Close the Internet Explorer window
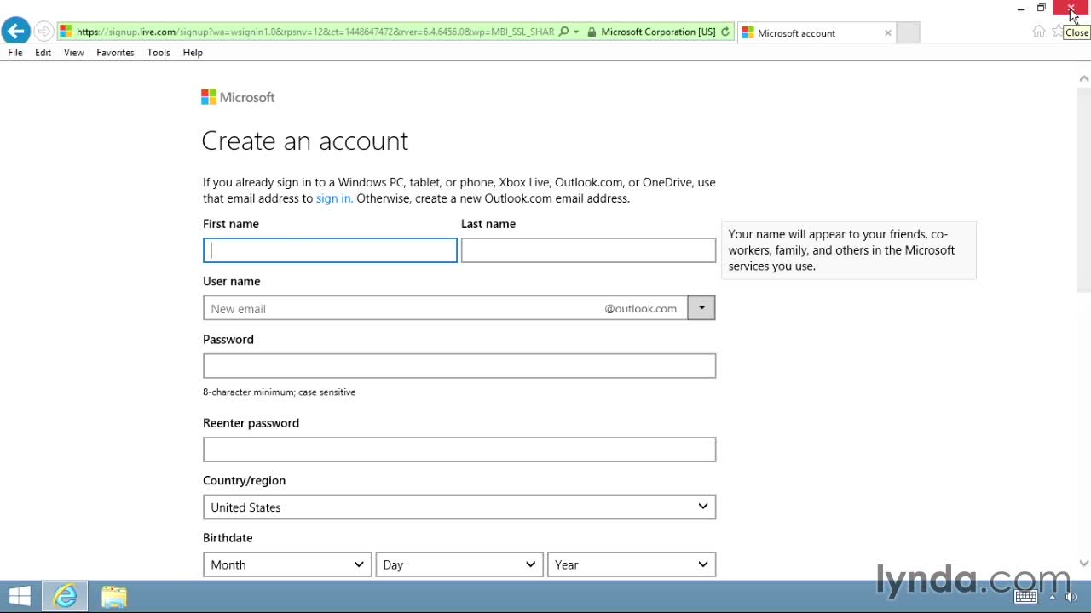This screenshot has height=613, width=1091. click(x=1071, y=9)
